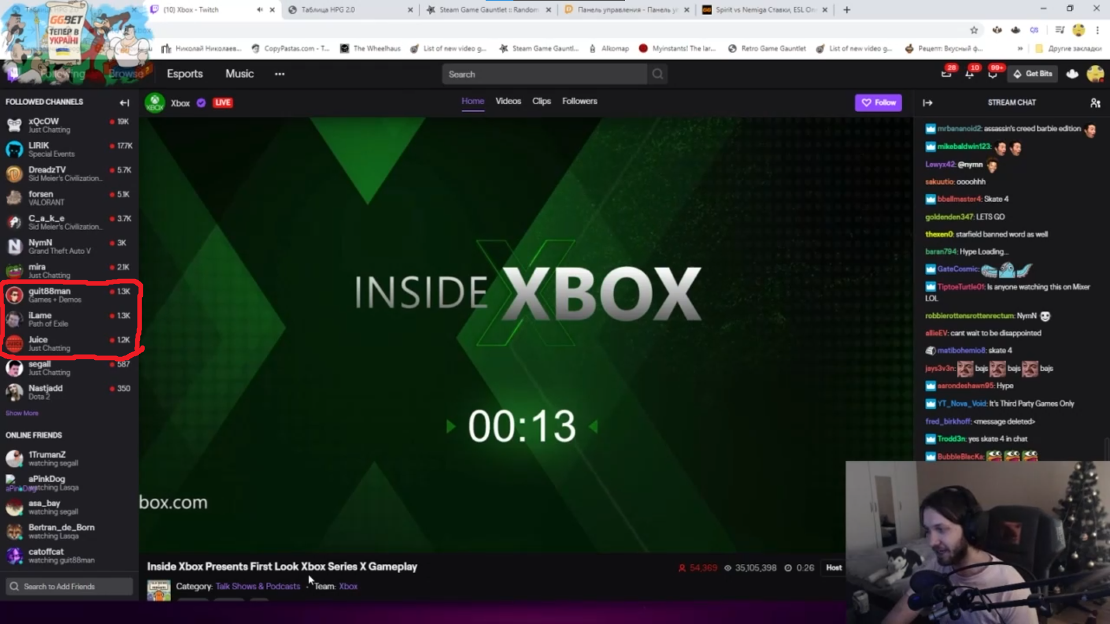Mute the Xbox Twitch browser tab

pos(260,10)
